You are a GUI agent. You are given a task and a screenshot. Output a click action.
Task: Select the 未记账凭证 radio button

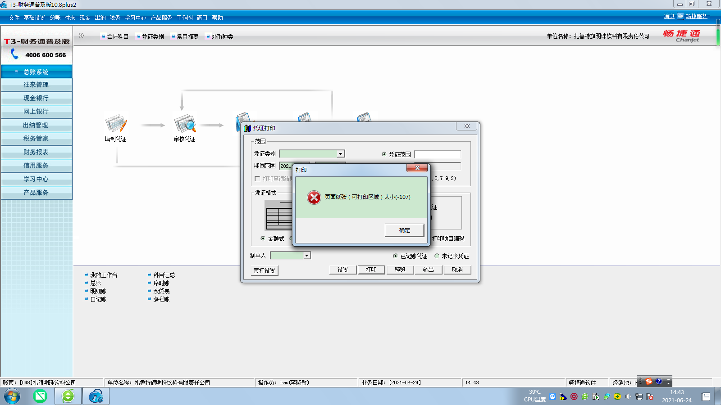point(437,256)
